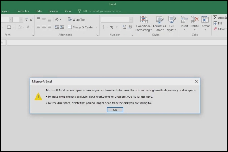Click the Increase Indent icon
This screenshot has width=228, height=152.
pyautogui.click(x=62, y=27)
